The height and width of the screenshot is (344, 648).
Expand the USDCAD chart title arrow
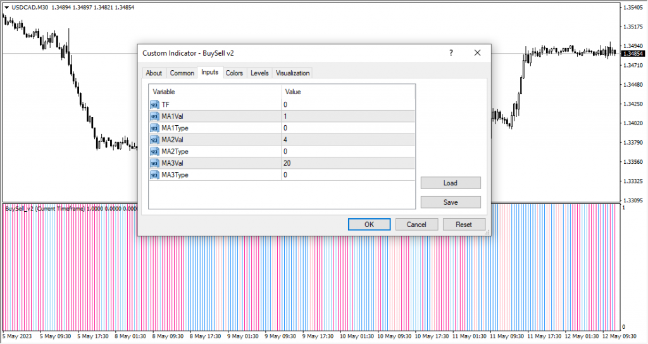point(6,8)
